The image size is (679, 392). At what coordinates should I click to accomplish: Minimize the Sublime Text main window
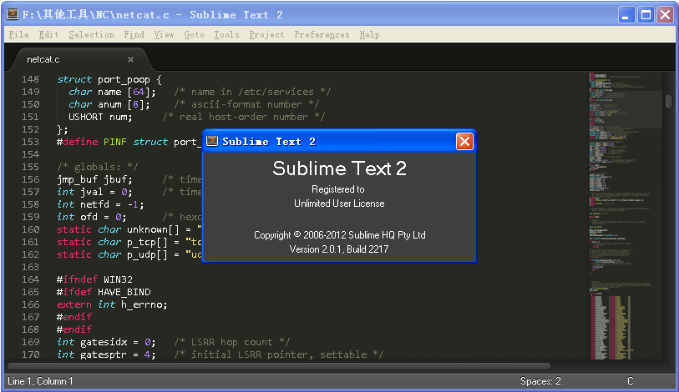[626, 15]
